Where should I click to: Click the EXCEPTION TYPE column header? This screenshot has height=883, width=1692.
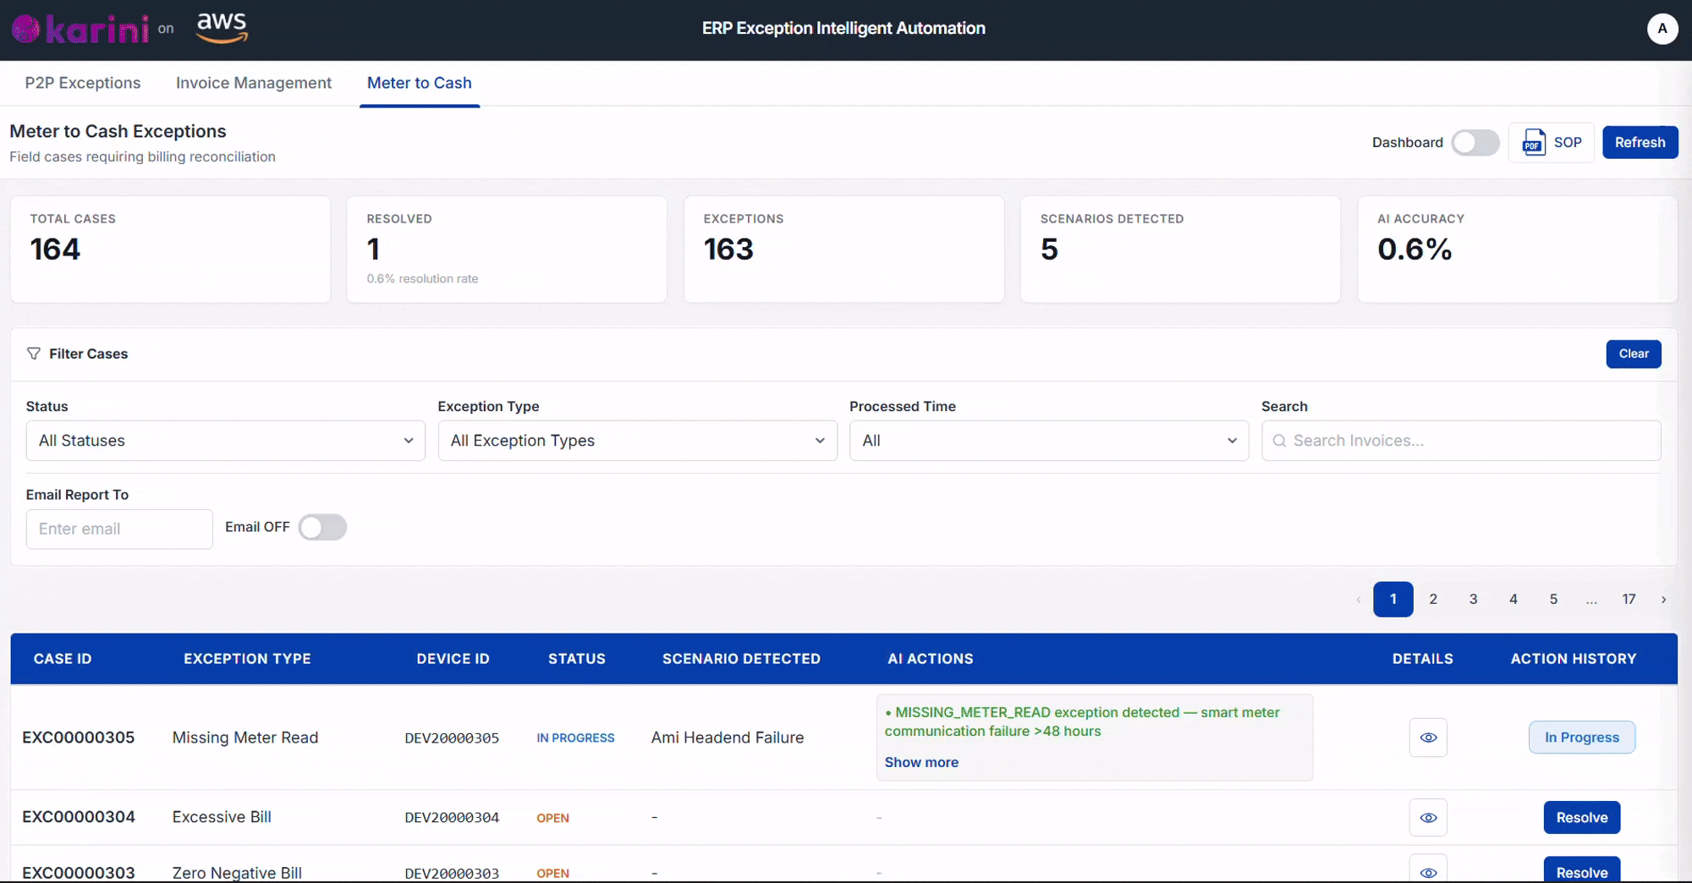click(x=247, y=659)
